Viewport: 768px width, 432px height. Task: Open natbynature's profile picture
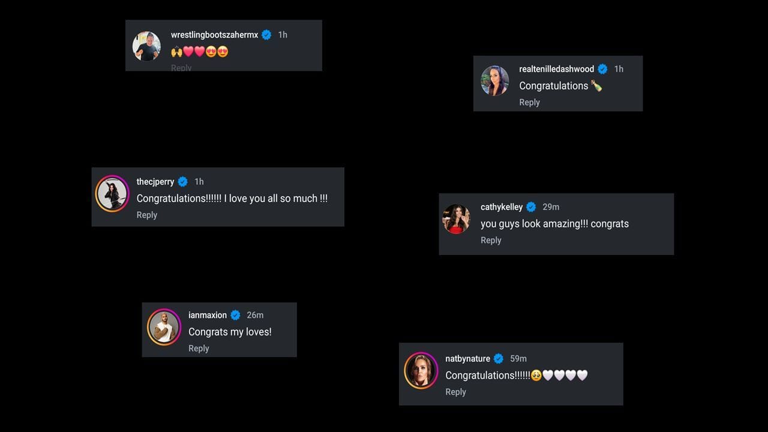pos(421,371)
